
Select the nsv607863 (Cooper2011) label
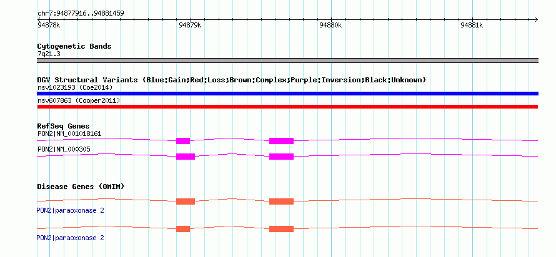point(79,101)
